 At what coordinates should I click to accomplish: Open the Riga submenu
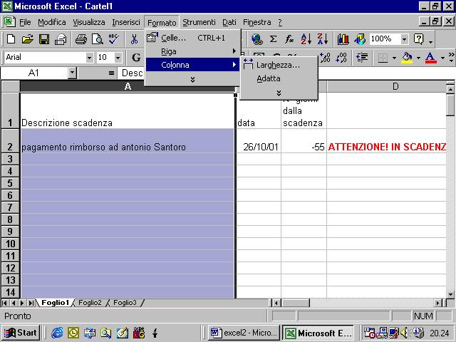point(192,51)
